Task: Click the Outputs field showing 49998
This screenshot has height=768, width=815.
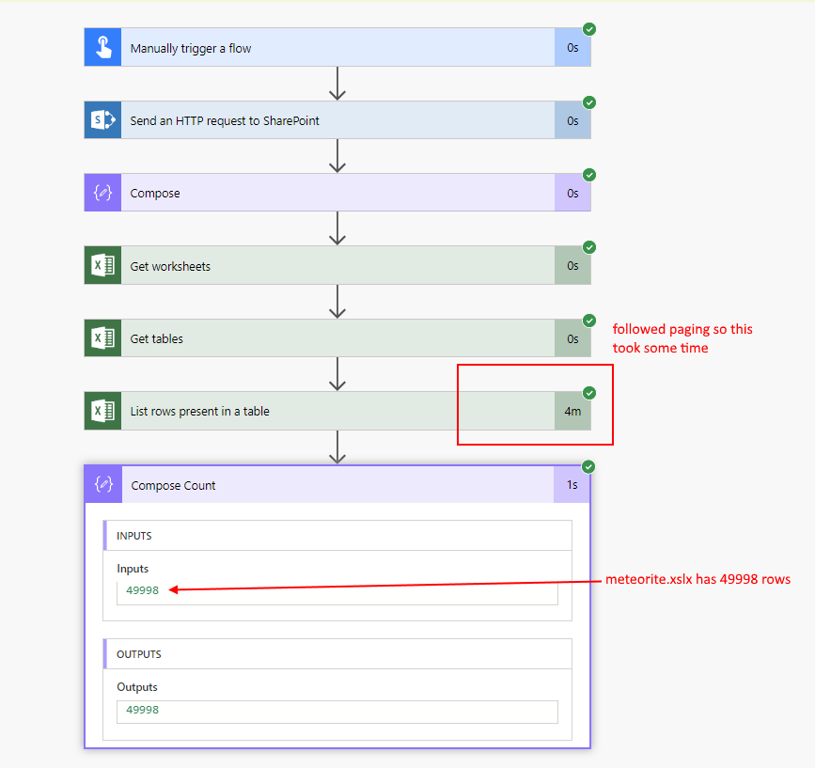Action: 337,711
